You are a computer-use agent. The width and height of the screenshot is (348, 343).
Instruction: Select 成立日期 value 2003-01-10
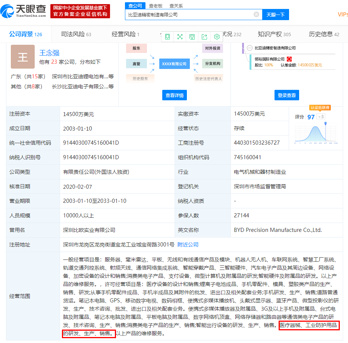[78, 129]
